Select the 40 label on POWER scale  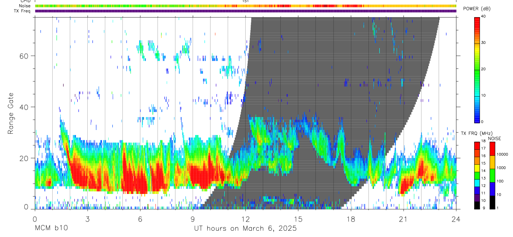coord(483,16)
